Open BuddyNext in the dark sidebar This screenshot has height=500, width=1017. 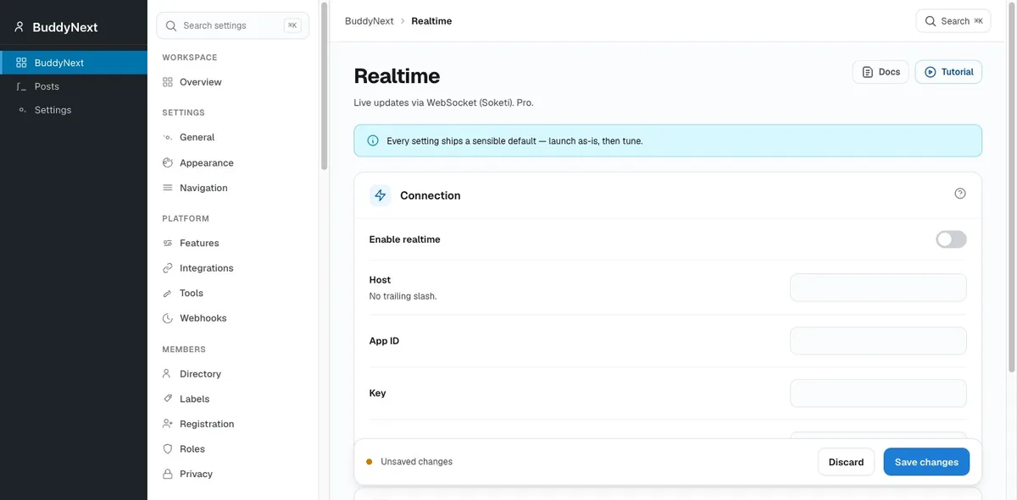coord(74,63)
